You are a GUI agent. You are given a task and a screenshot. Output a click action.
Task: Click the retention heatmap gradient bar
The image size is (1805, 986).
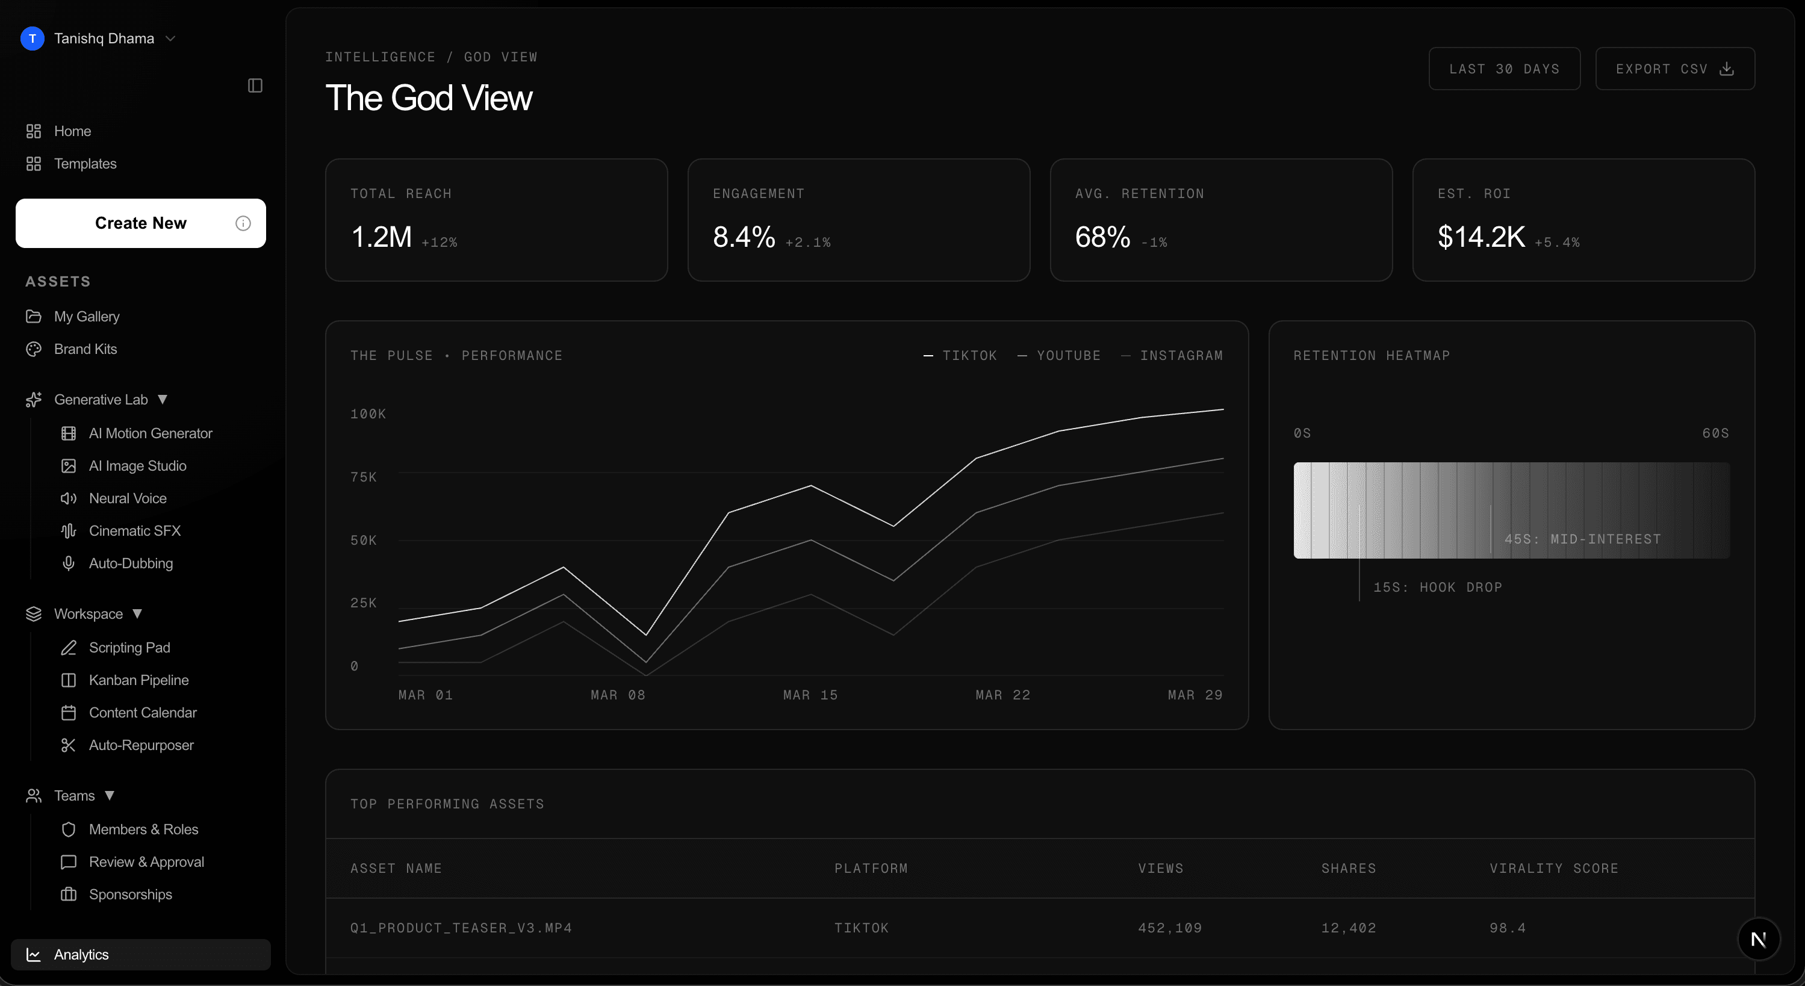click(x=1511, y=510)
